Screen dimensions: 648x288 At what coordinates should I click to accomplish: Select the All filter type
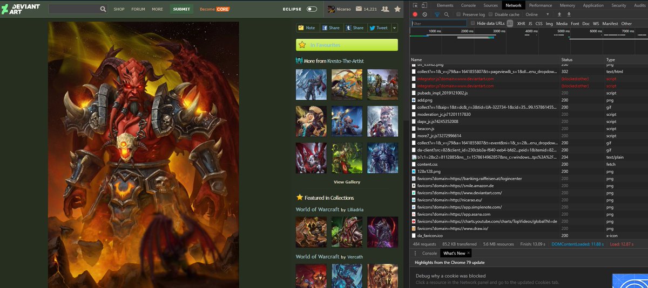[x=510, y=24]
